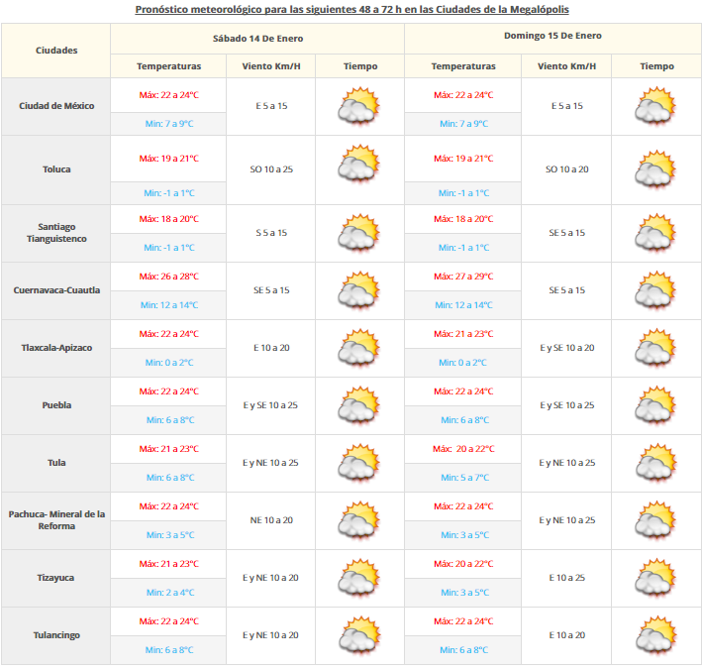Click Saturday 'Máx: 26 a 28°C' value
Viewport: 702px width, 669px height.
168,277
